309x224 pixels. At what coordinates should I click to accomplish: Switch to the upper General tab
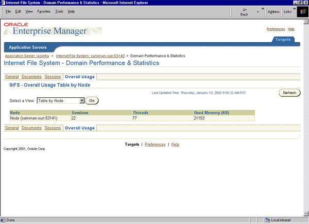(12, 77)
